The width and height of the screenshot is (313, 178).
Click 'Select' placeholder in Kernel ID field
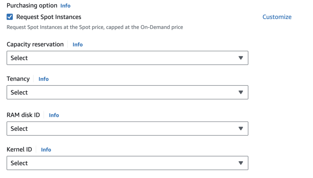point(19,163)
